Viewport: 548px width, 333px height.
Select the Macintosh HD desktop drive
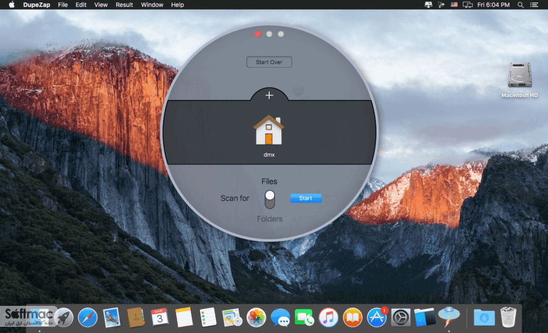click(x=520, y=75)
